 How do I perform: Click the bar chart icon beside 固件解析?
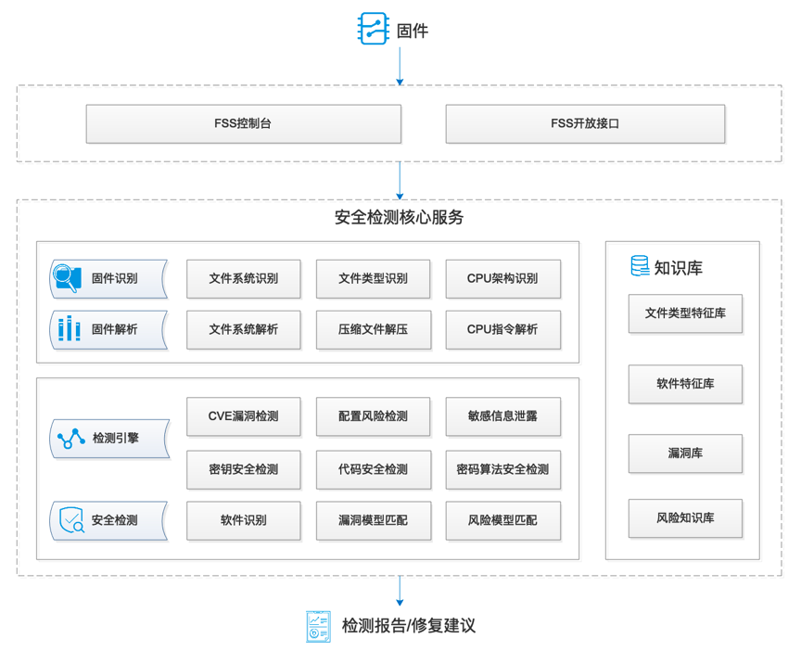pyautogui.click(x=69, y=328)
